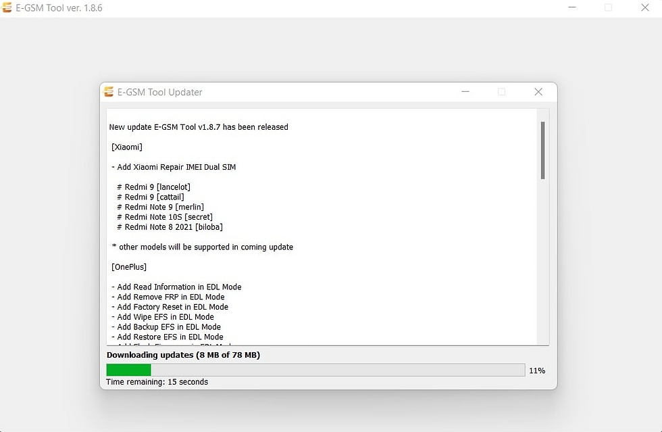Click the [OnePlus] section heading
Image resolution: width=662 pixels, height=432 pixels.
[129, 267]
